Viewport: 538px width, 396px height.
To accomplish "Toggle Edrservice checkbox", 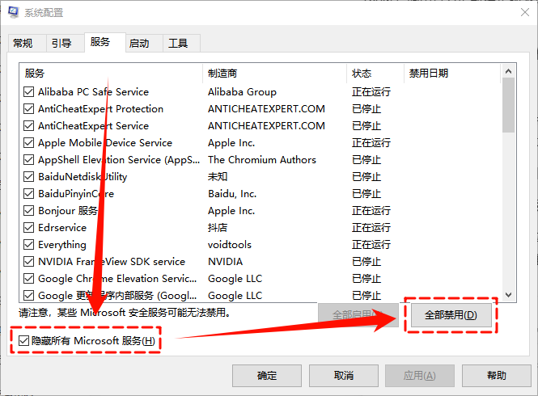I will point(29,228).
